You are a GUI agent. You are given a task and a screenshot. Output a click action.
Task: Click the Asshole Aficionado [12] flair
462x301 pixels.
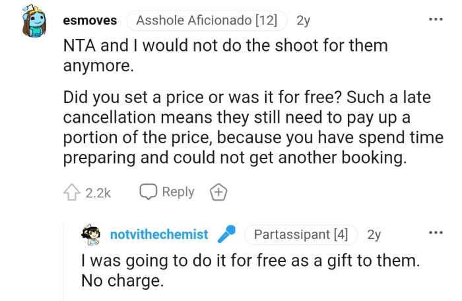[207, 20]
